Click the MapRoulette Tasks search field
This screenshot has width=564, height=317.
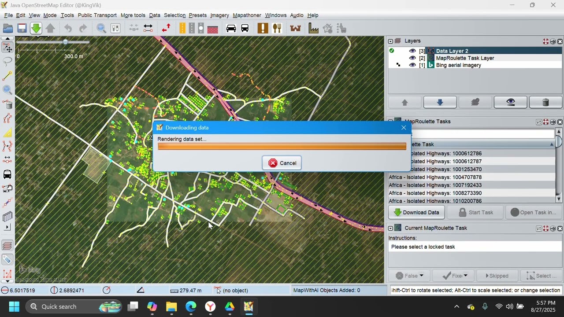[483, 133]
